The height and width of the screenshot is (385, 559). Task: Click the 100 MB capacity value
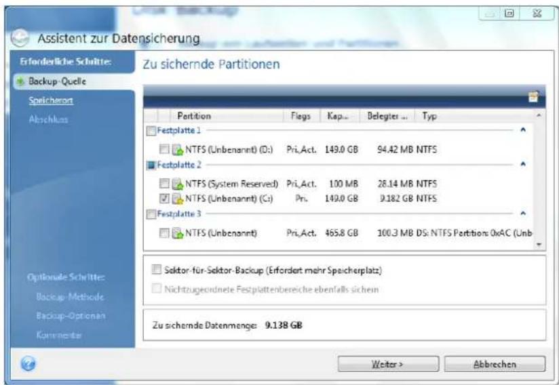pos(343,184)
